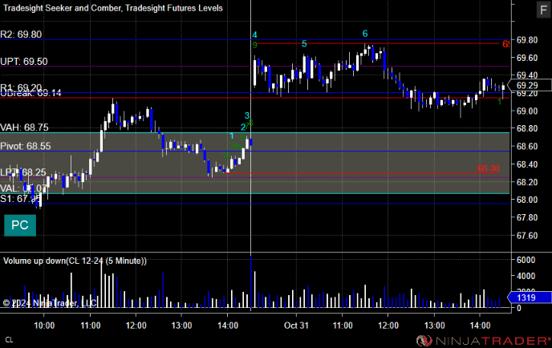Screen dimensions: 552x348
Task: Click the 10:00 label on time axis
Action: (x=44, y=326)
